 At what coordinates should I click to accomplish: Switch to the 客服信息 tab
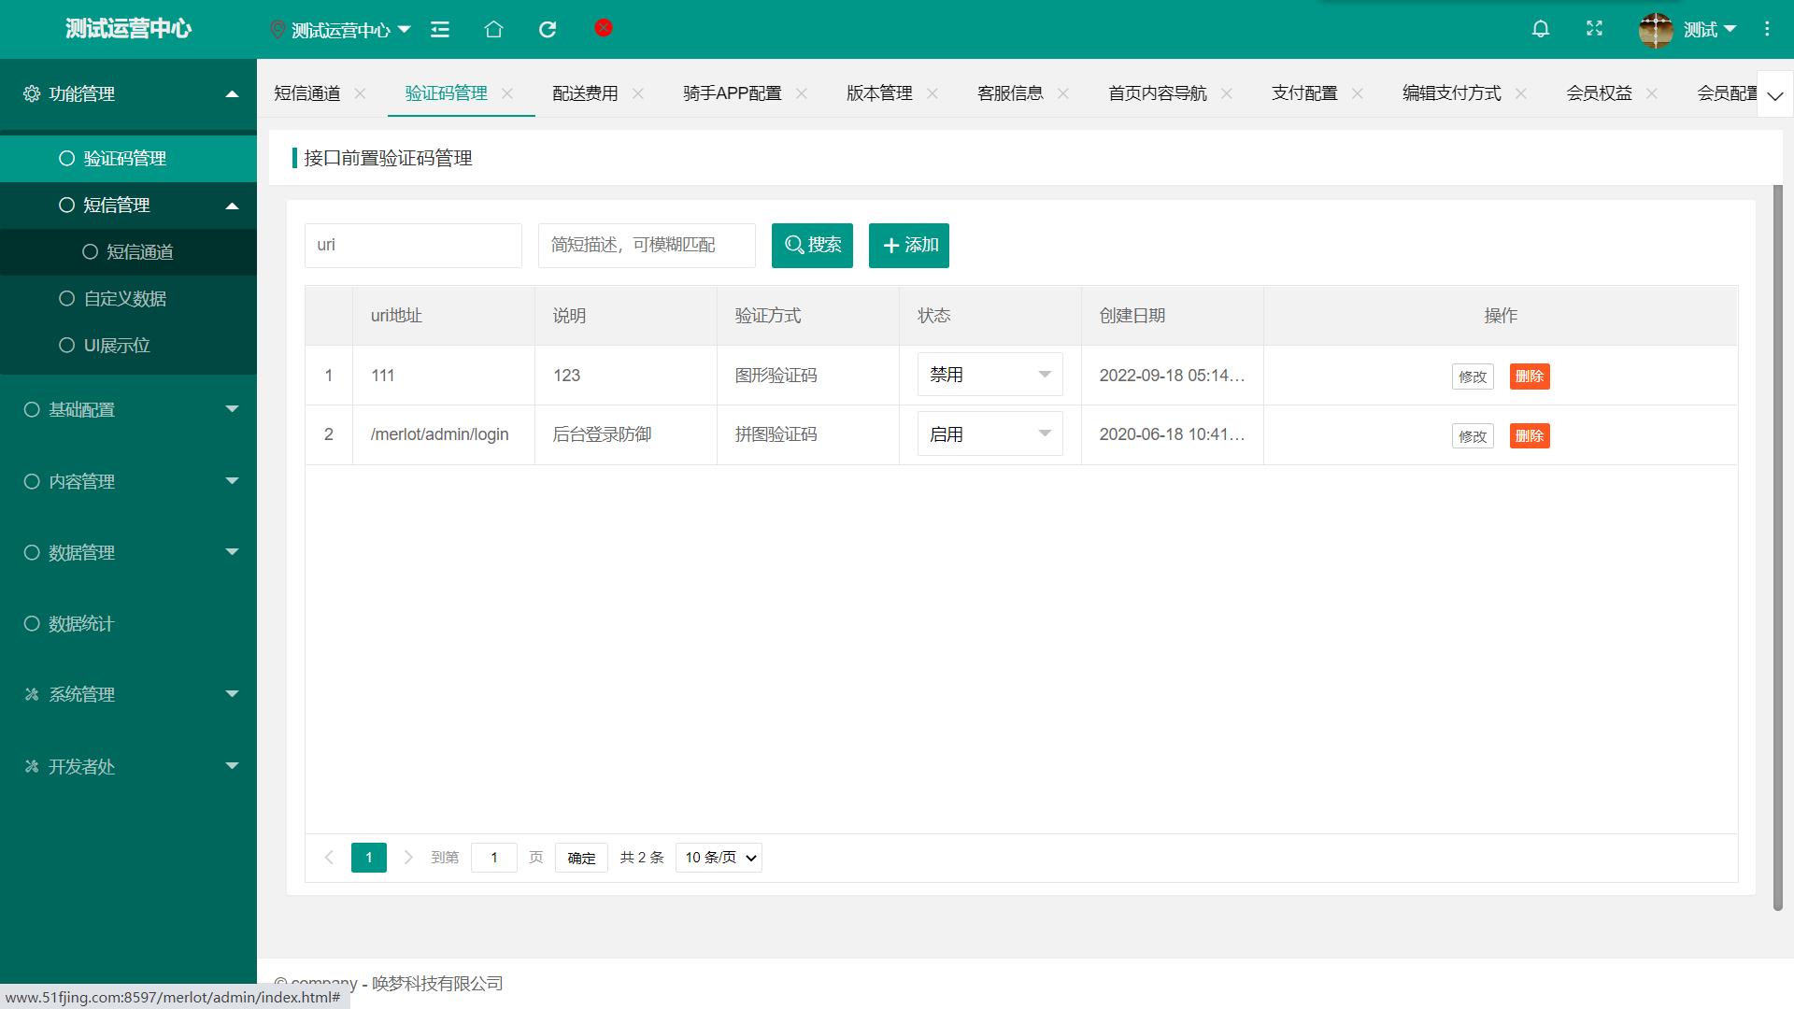(1010, 93)
